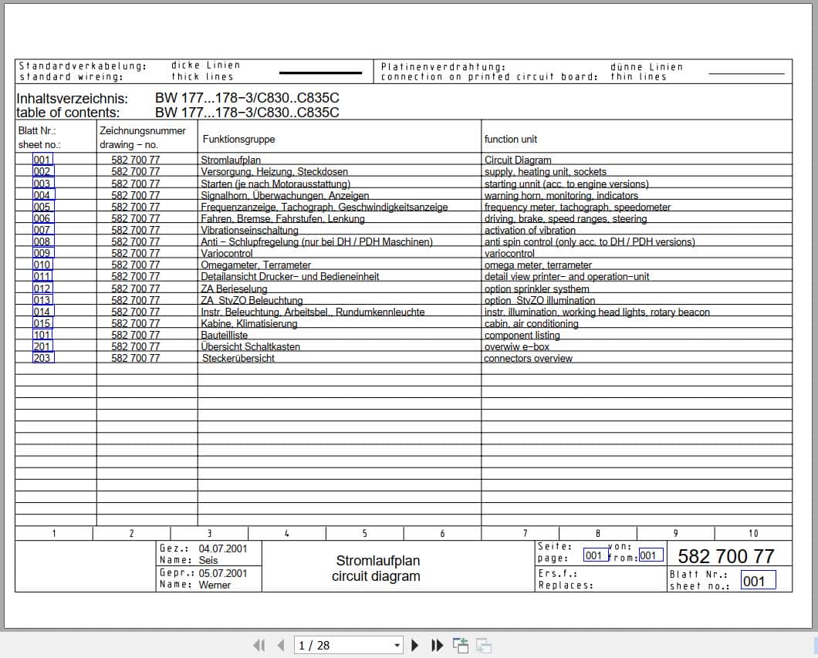Open sheet link 001 Stromlaufplan
Viewport: 818px width, 658px height.
click(42, 160)
